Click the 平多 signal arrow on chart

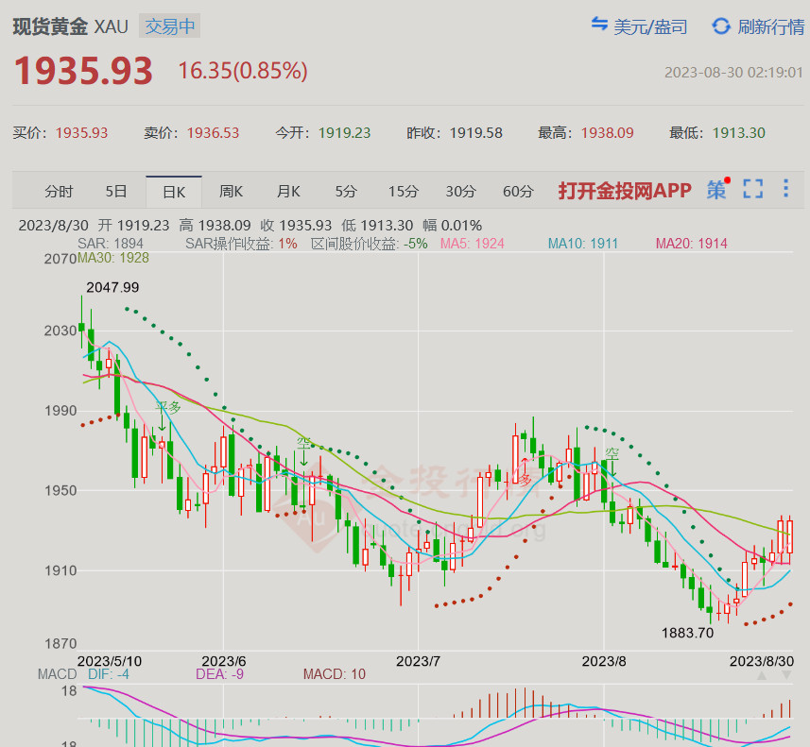(x=163, y=424)
